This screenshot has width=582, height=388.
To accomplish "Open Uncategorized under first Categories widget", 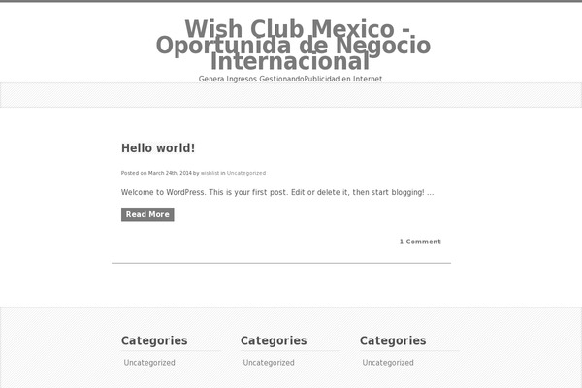I will tap(149, 363).
